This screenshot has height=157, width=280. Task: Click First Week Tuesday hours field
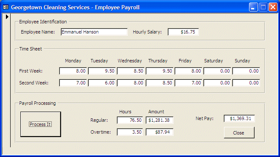point(102,71)
